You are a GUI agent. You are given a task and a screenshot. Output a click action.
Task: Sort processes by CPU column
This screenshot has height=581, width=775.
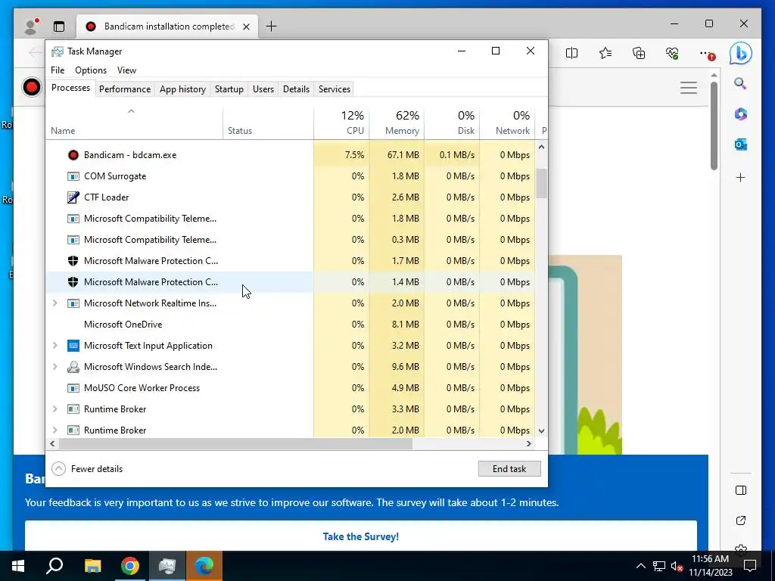pos(341,123)
